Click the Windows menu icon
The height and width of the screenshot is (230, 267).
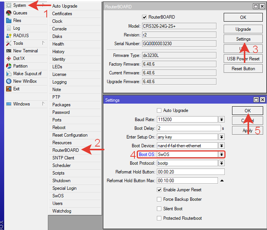tap(9, 104)
